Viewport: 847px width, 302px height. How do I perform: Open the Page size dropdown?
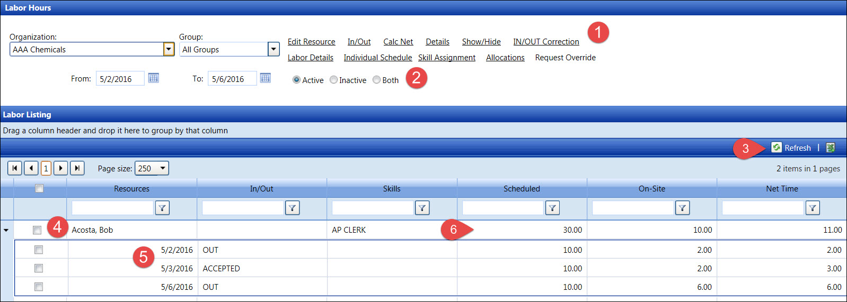pos(163,168)
